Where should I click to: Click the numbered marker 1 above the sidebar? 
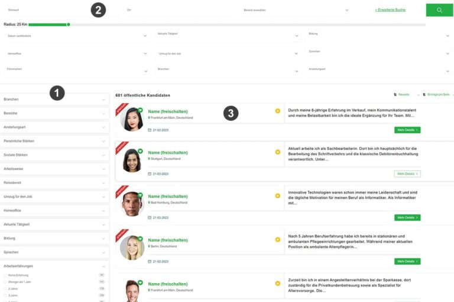coord(57,93)
